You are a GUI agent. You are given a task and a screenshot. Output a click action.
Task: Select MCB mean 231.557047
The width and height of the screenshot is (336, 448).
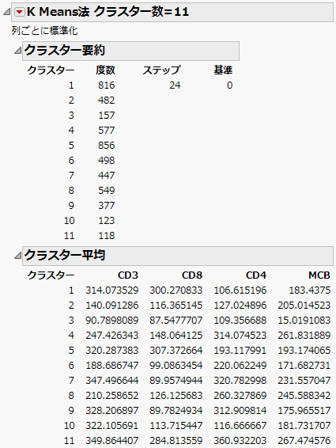tap(304, 381)
